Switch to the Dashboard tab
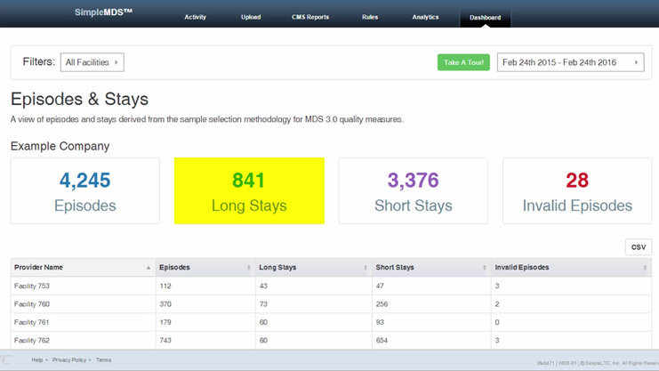659x371 pixels. coord(485,17)
